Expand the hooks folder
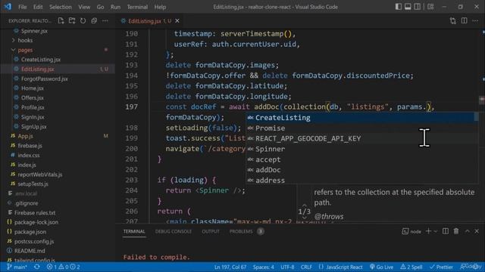The width and height of the screenshot is (485, 272). pyautogui.click(x=25, y=40)
